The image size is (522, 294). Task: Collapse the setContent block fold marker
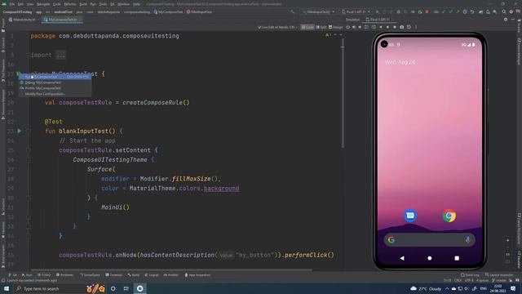coord(29,150)
